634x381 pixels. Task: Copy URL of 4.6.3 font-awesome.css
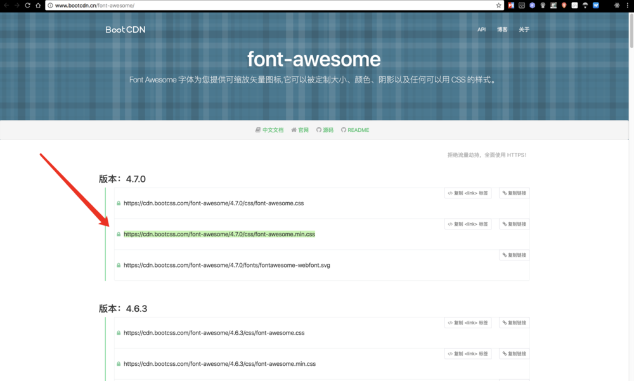point(514,323)
